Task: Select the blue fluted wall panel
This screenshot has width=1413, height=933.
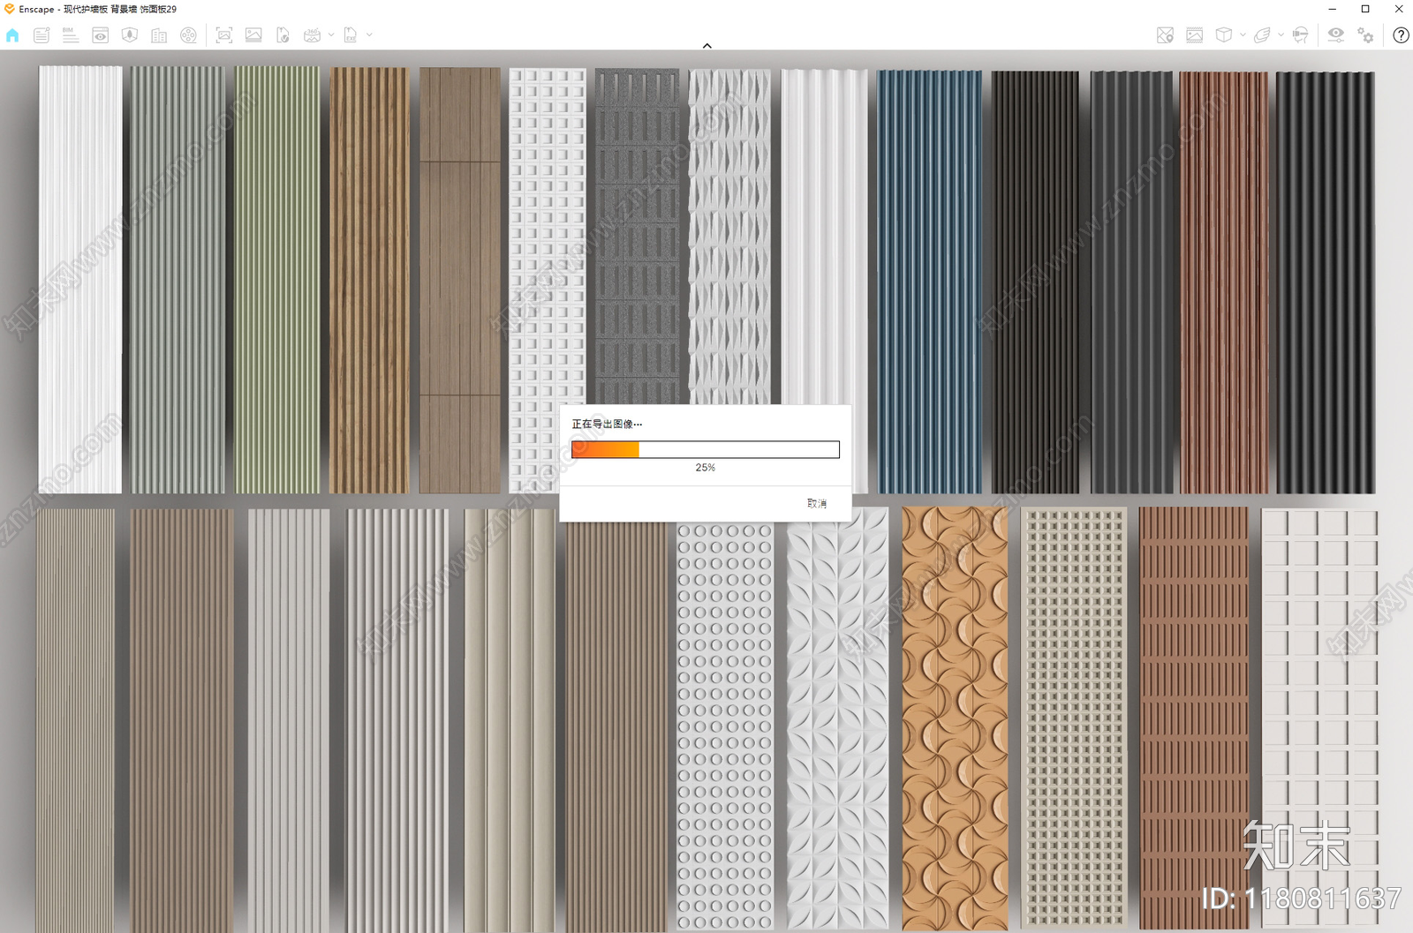Action: pyautogui.click(x=930, y=282)
